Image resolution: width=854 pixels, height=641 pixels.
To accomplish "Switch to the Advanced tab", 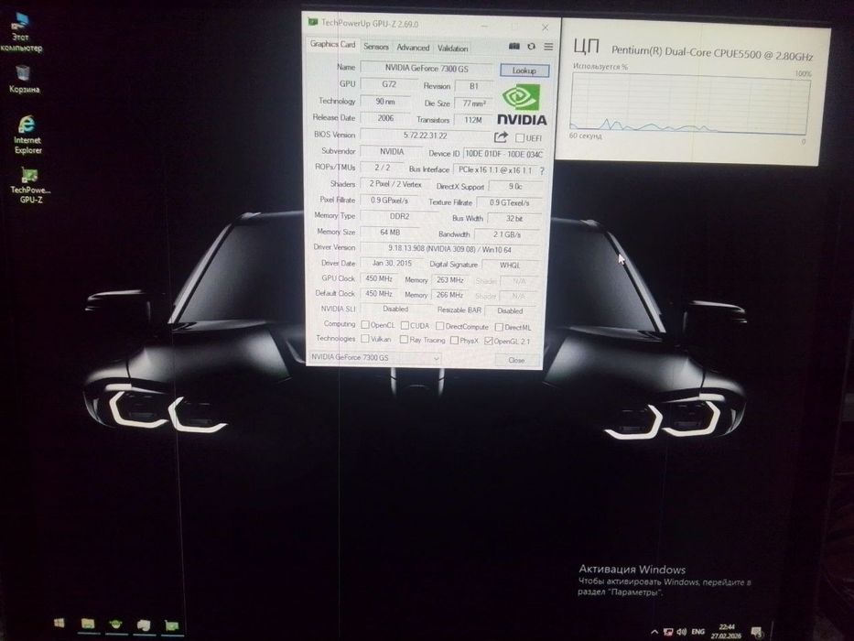I will 413,48.
